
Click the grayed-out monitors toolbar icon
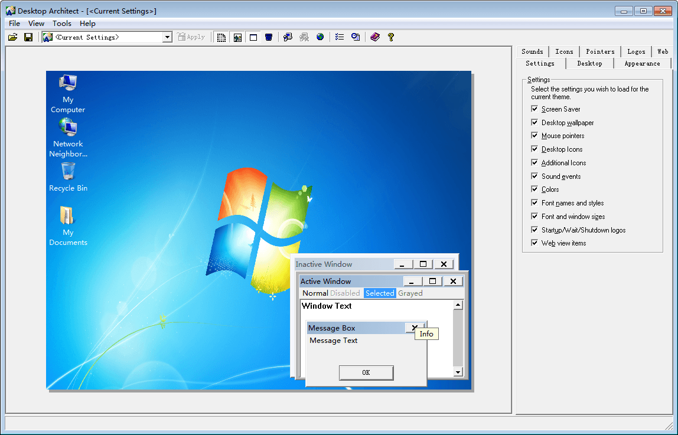click(304, 37)
